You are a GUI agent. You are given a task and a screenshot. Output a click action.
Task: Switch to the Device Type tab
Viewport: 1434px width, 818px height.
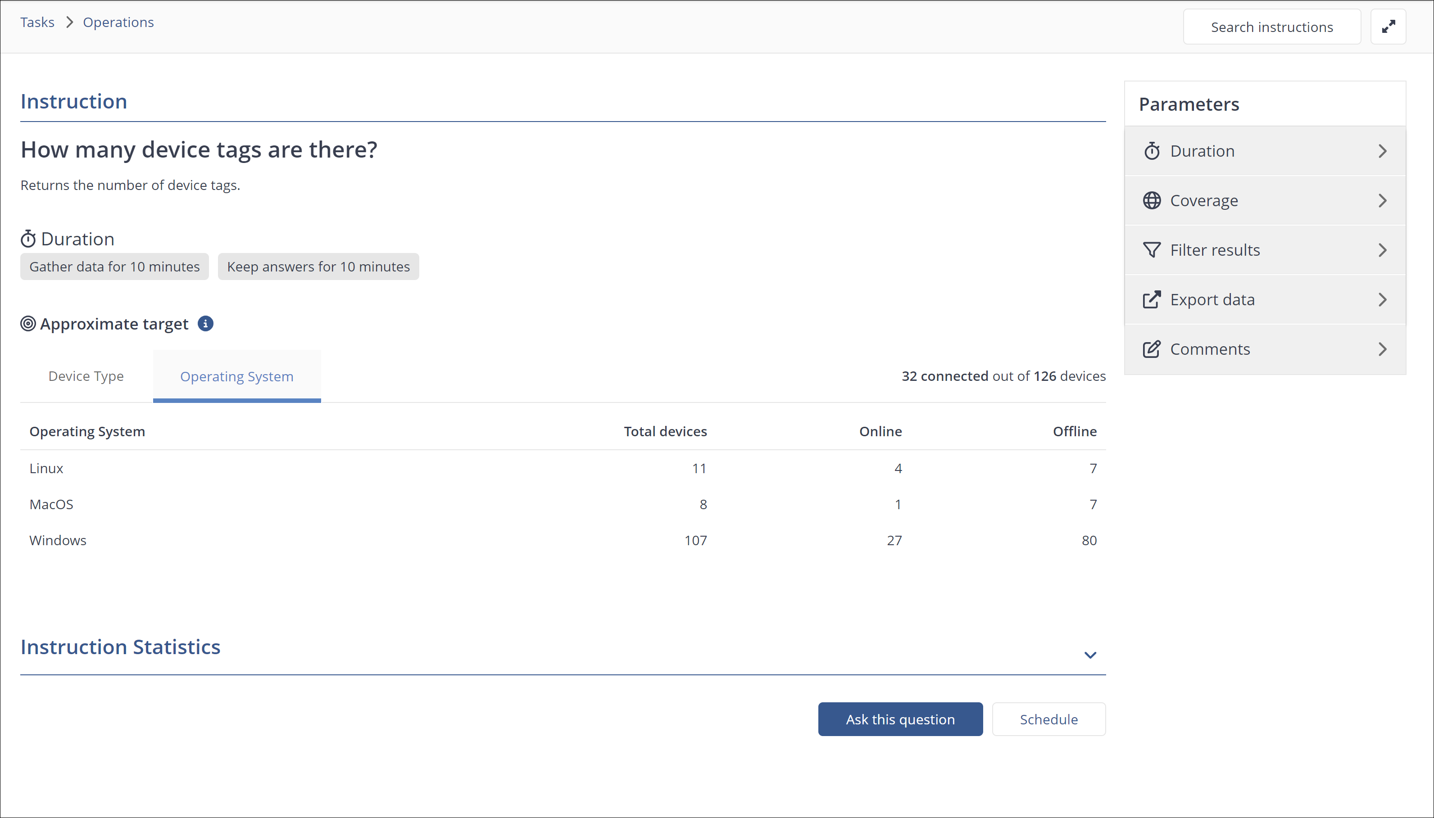coord(86,376)
